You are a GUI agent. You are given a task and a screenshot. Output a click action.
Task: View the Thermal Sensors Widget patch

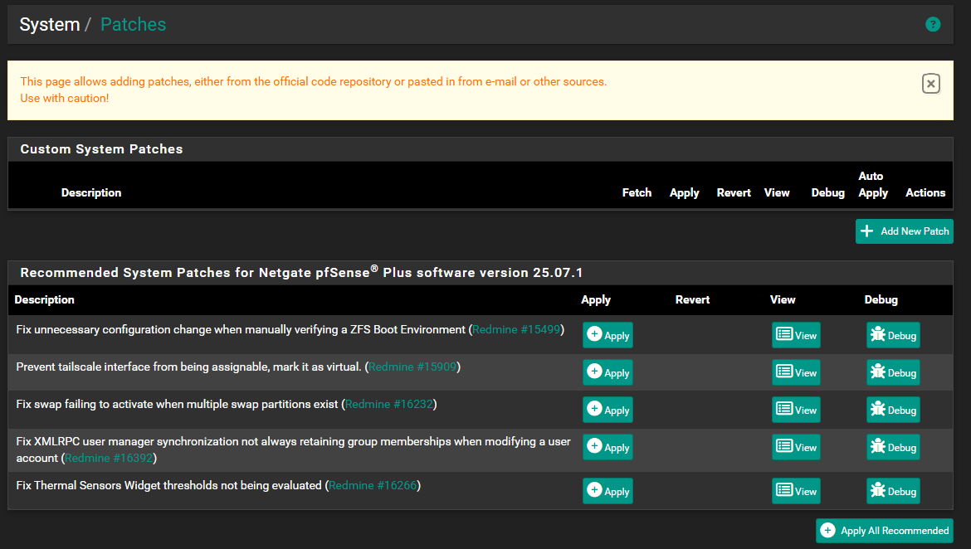796,491
